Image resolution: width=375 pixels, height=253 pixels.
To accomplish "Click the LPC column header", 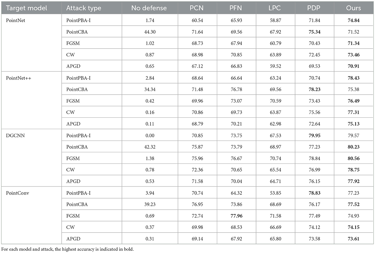I will (x=275, y=8).
